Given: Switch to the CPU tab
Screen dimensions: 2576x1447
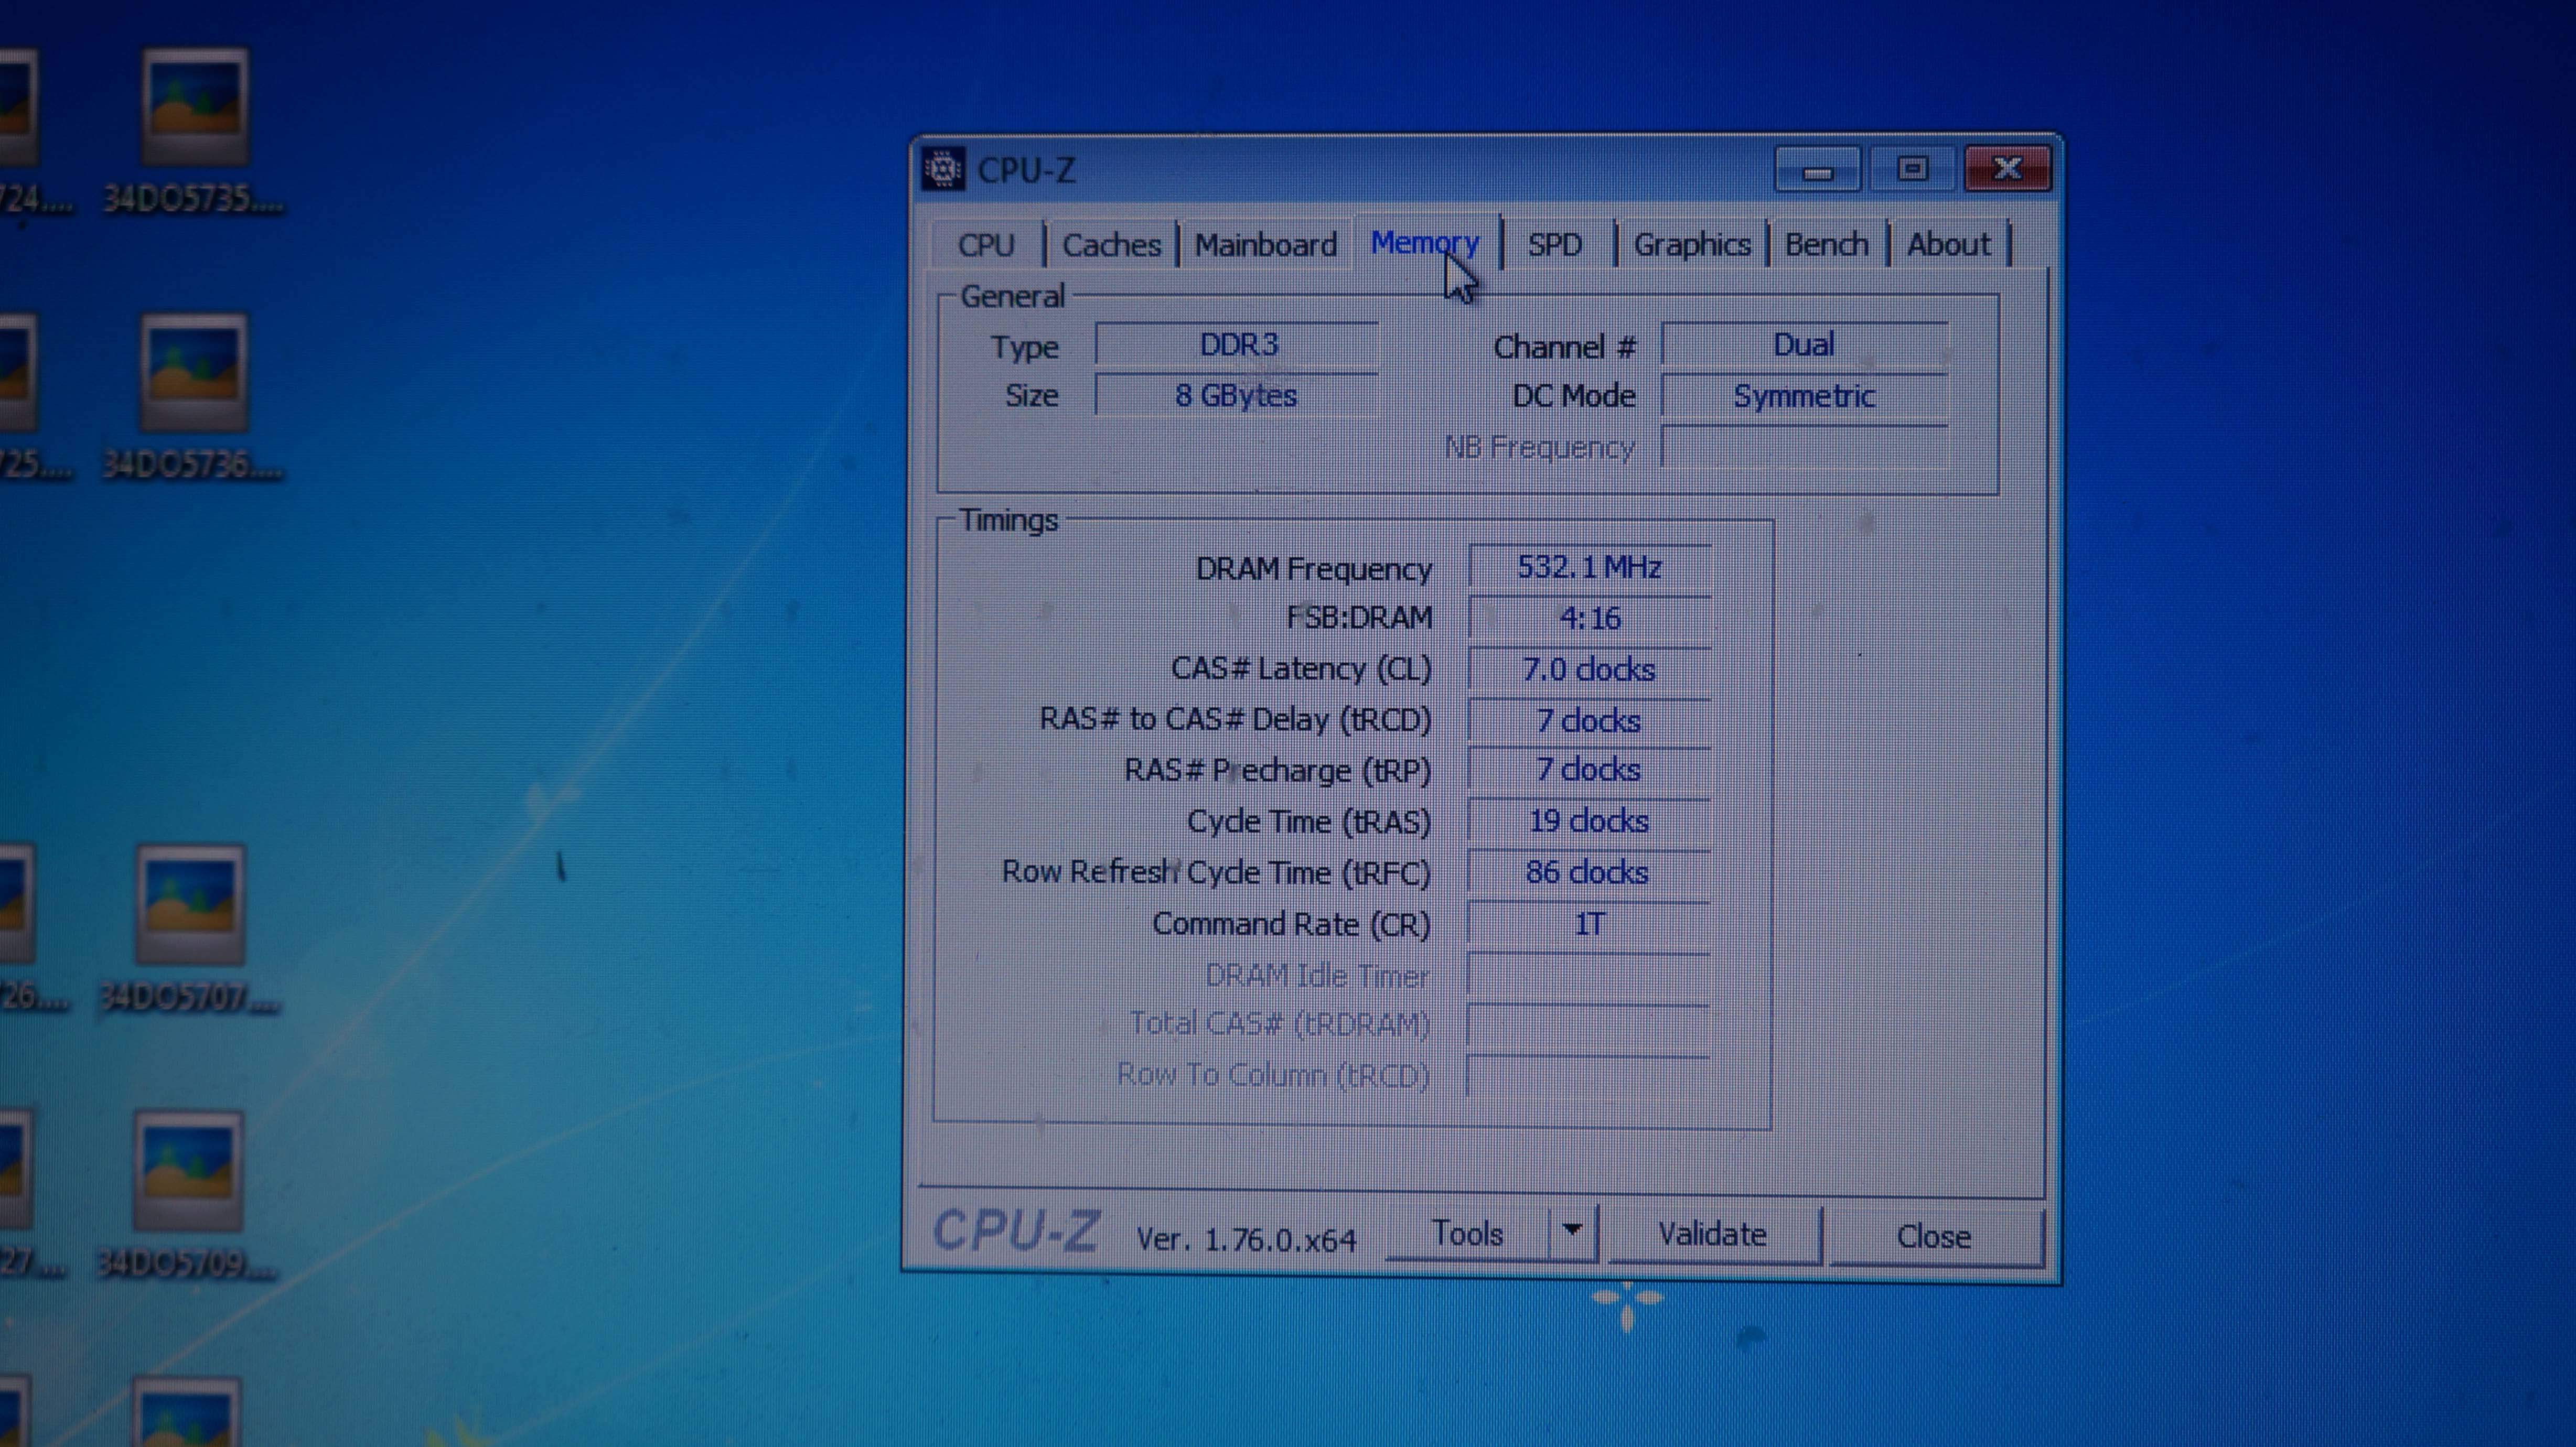Looking at the screenshot, I should coord(986,245).
